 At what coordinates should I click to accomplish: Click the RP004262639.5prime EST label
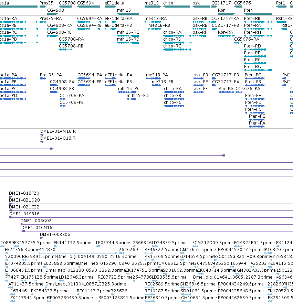tap(241, 298)
